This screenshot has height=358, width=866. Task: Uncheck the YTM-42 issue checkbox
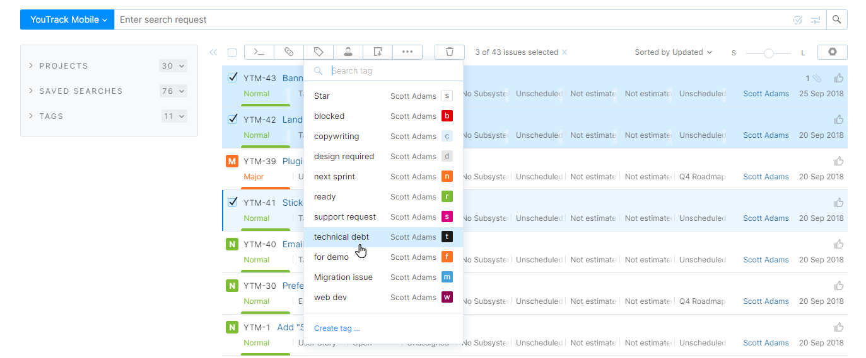click(x=232, y=119)
